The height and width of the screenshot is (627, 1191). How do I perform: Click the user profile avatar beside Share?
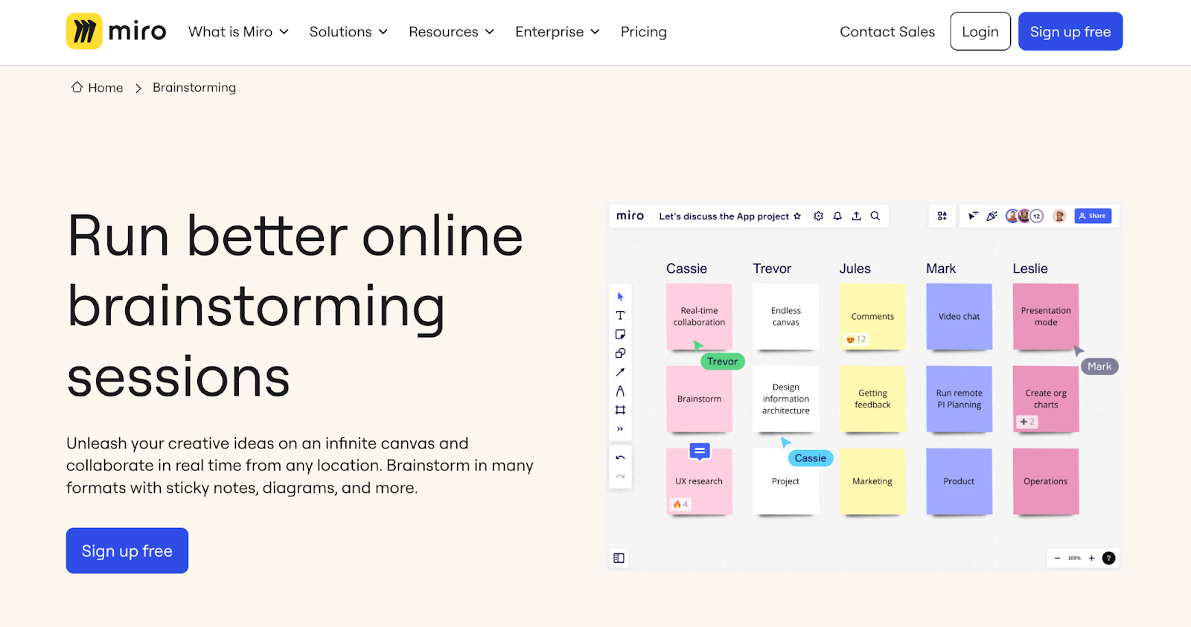tap(1059, 216)
